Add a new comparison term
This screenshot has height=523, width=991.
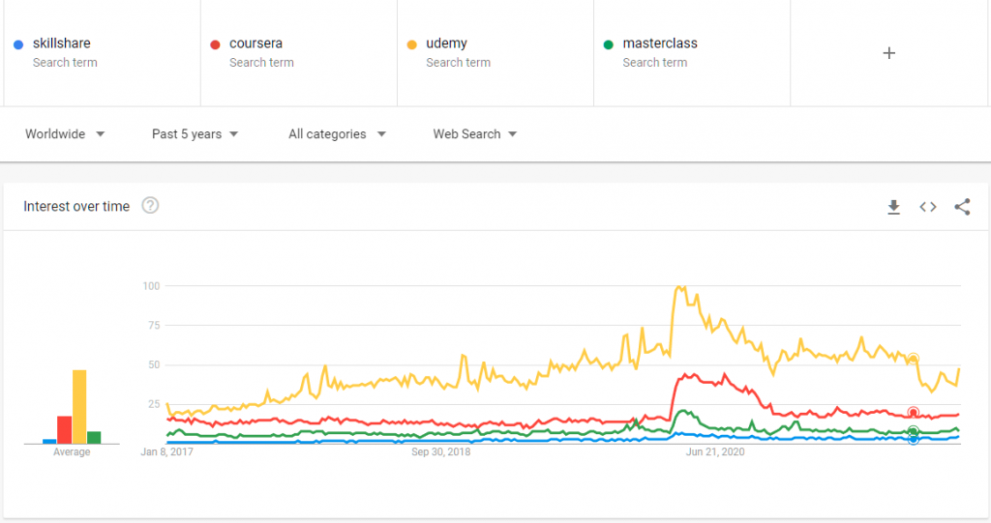pyautogui.click(x=889, y=53)
